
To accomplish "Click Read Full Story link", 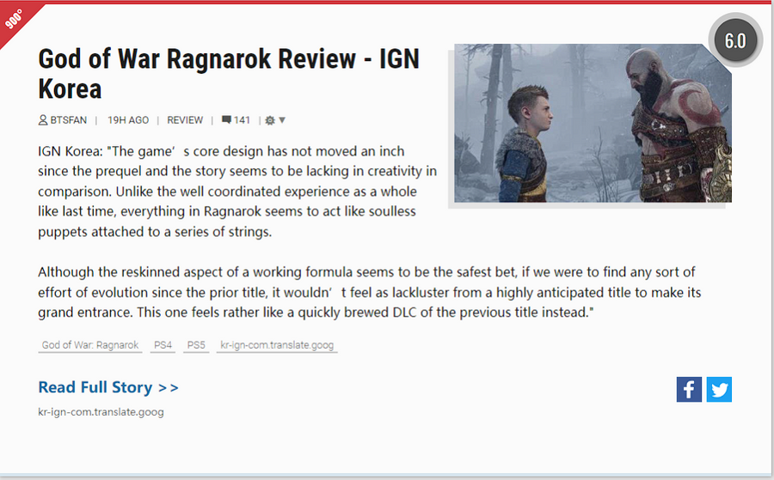I will (108, 387).
